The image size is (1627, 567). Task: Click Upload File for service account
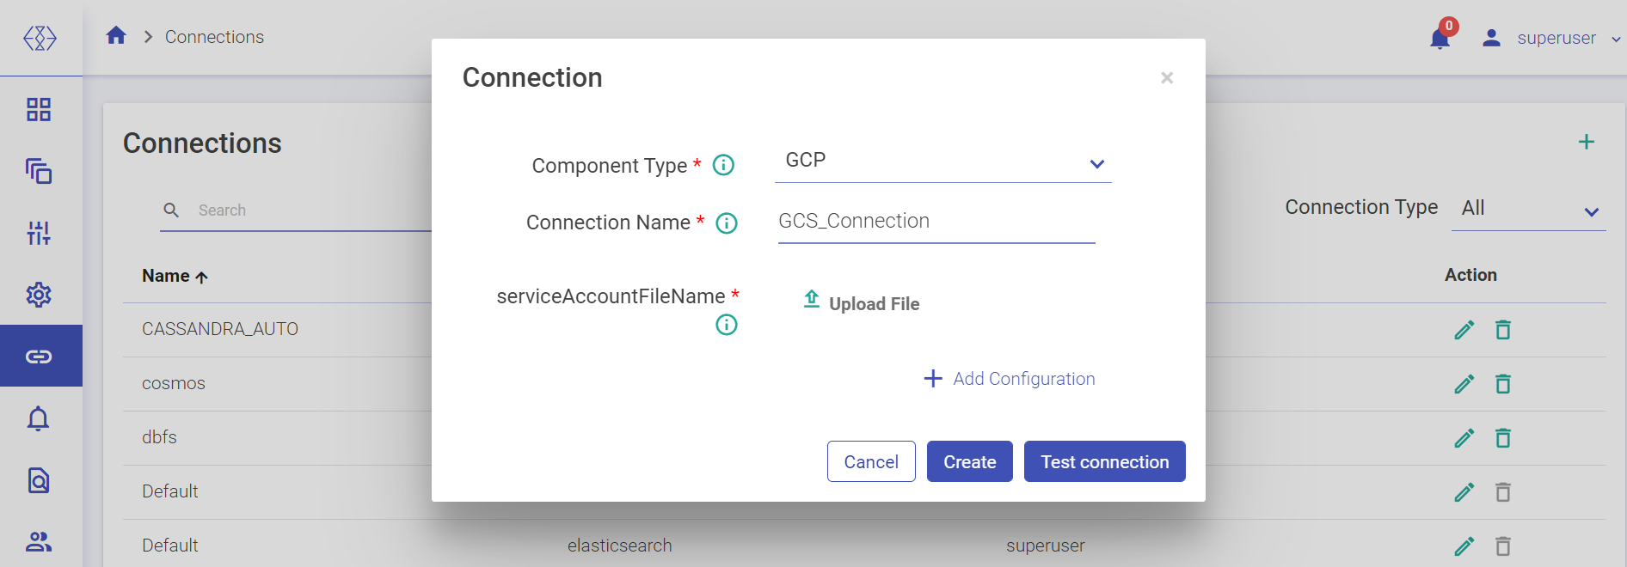861,302
